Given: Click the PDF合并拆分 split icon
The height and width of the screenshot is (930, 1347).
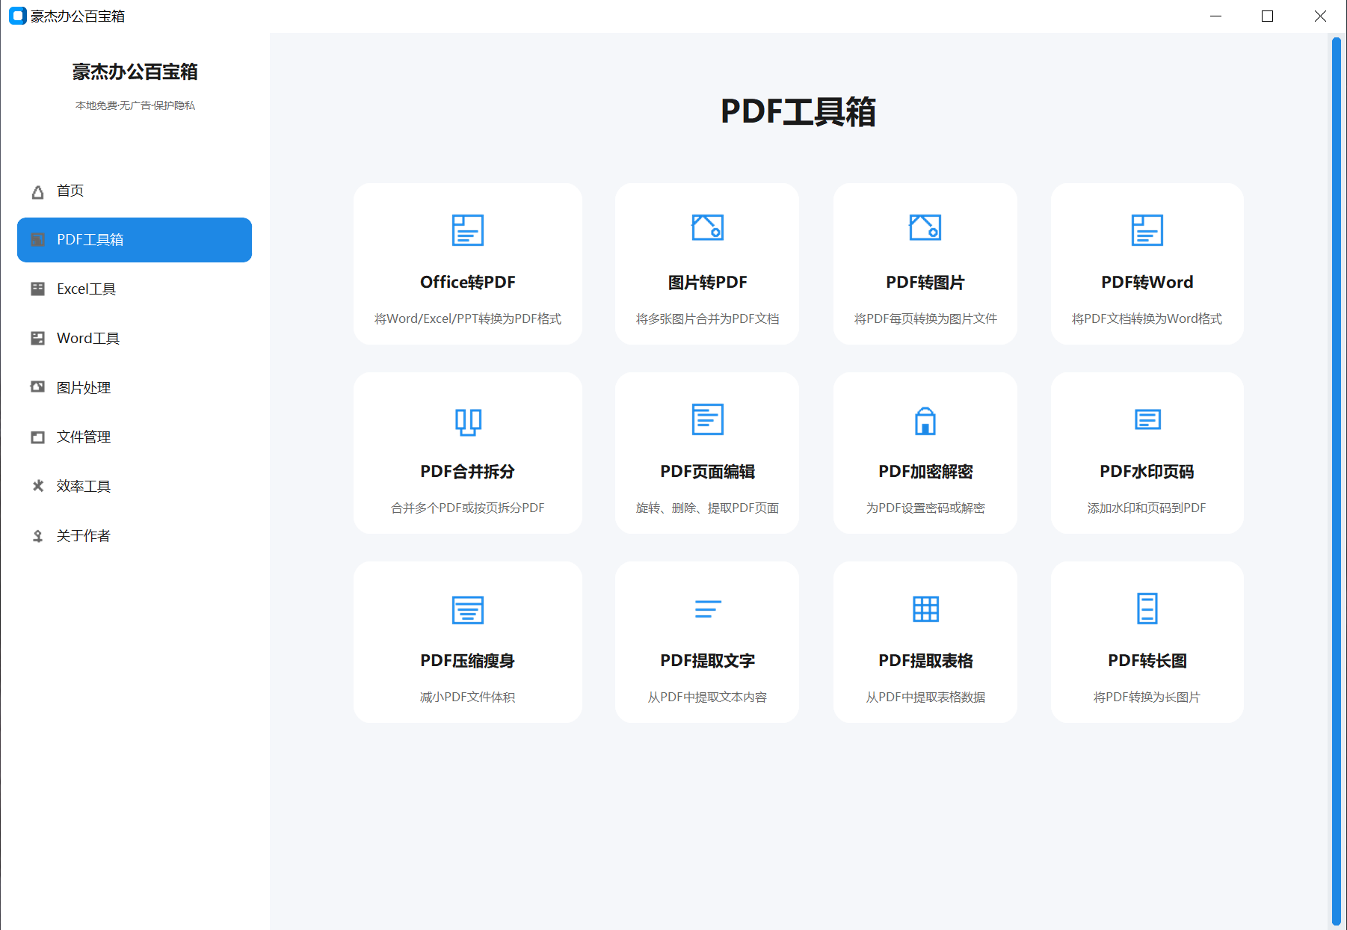Looking at the screenshot, I should pyautogui.click(x=468, y=422).
